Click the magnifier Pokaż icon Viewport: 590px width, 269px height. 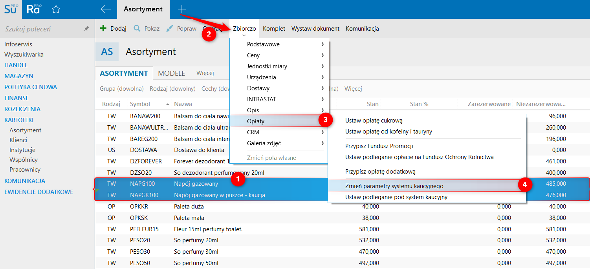tap(137, 28)
